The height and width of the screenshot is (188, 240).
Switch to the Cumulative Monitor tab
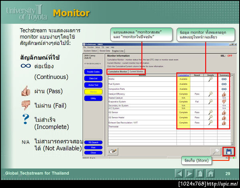(x=118, y=72)
